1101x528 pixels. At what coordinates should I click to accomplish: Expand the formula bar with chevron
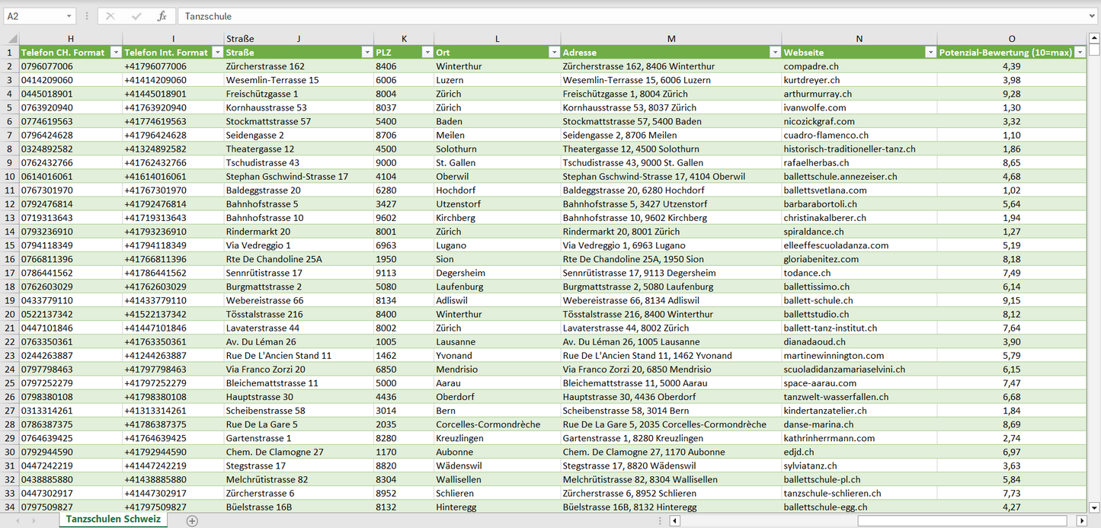(x=1093, y=16)
